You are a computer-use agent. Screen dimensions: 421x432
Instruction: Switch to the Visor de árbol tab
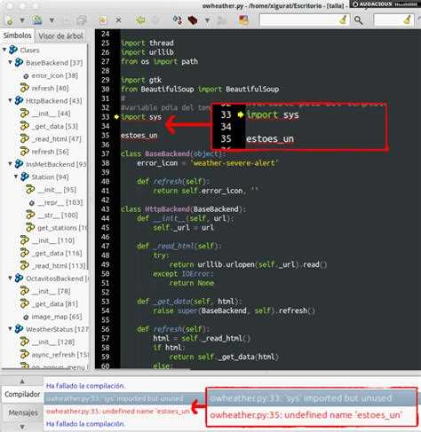pos(60,36)
